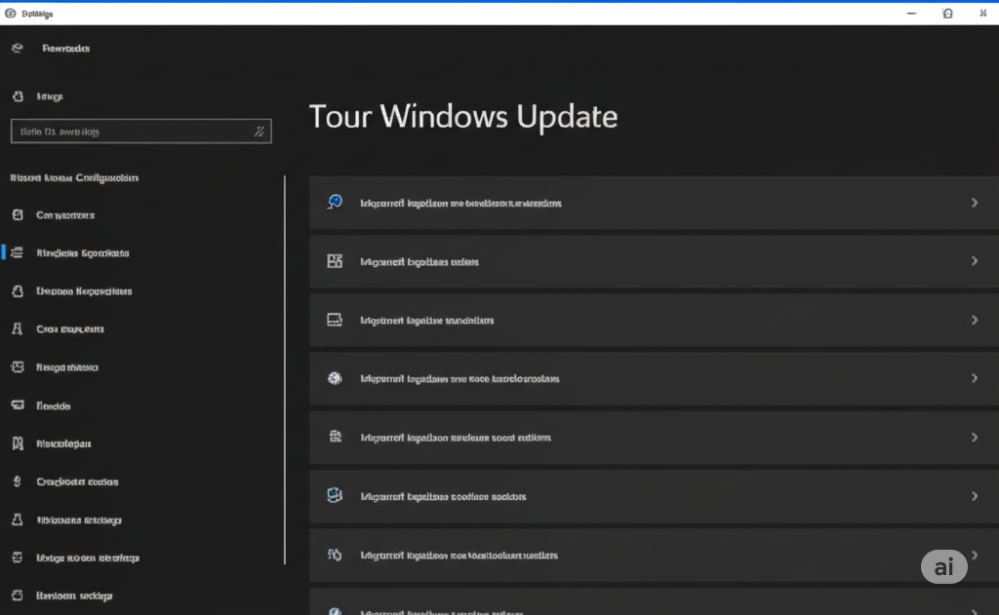Open the 'Rissstepan' sidebar label
Screen dimensions: 999x615
pyautogui.click(x=63, y=443)
